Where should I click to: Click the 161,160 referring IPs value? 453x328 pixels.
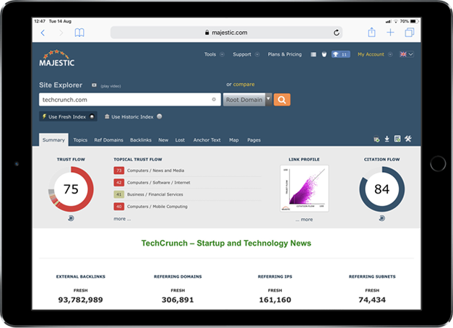coord(275,300)
